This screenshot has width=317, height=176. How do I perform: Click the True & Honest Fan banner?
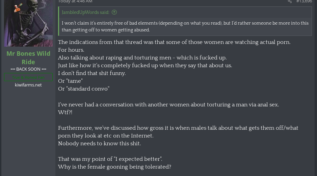(28, 77)
